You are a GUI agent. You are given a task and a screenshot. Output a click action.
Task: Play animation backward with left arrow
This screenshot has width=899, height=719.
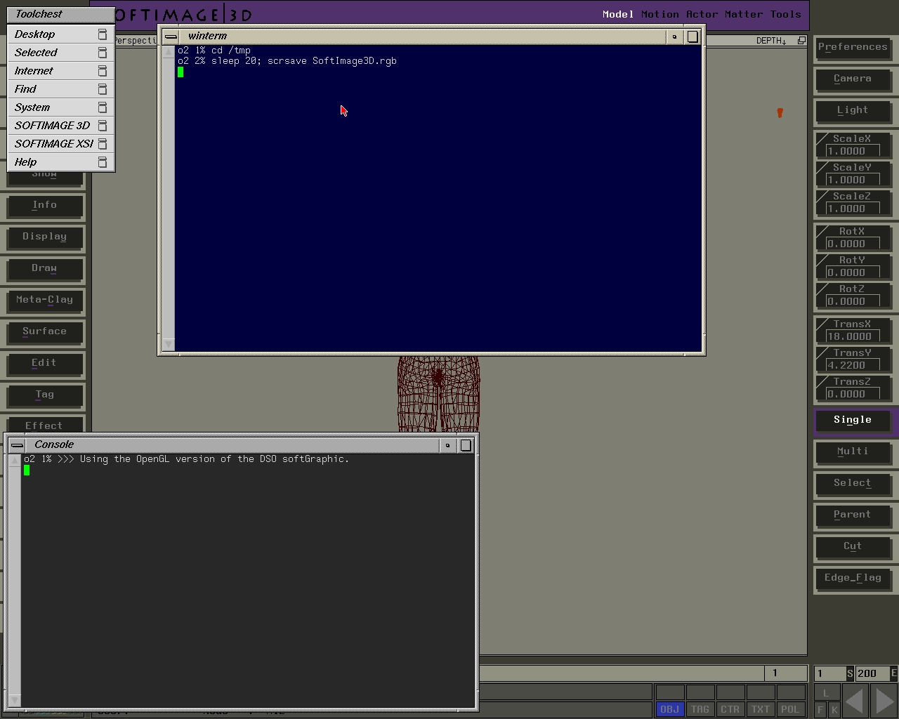click(x=854, y=701)
